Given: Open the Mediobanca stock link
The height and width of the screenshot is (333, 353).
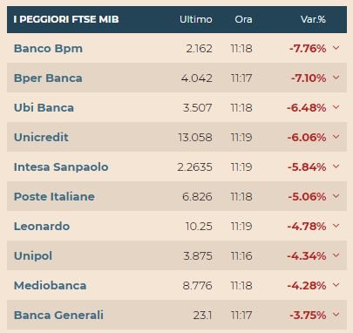Looking at the screenshot, I should [x=51, y=286].
